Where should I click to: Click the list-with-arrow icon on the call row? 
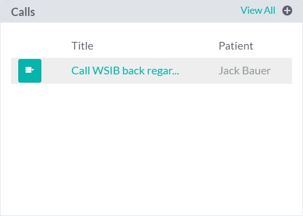tap(30, 70)
